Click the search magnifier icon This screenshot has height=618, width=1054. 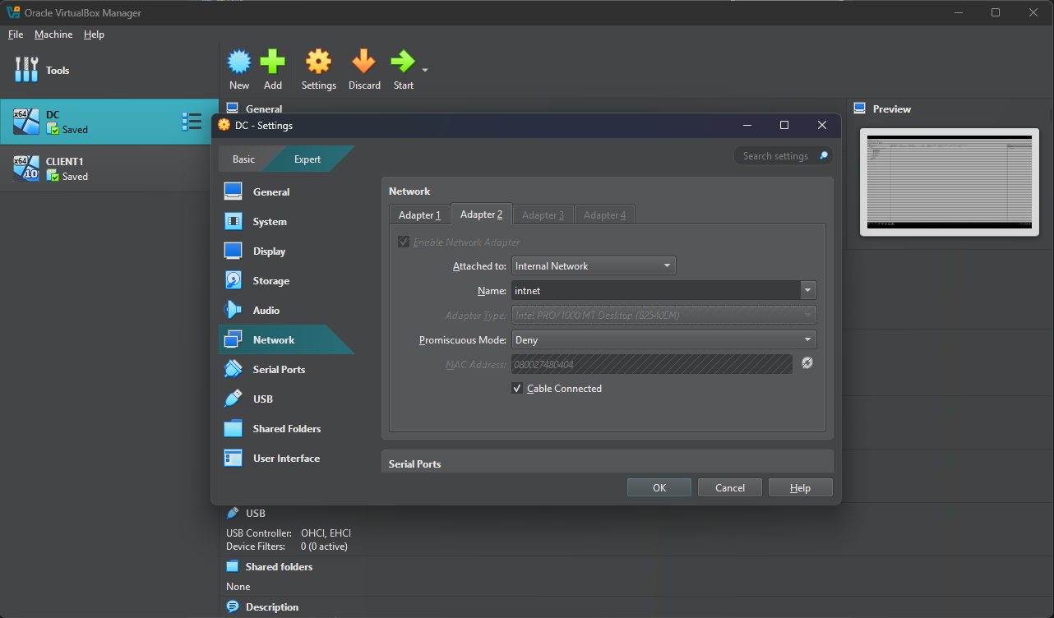824,155
